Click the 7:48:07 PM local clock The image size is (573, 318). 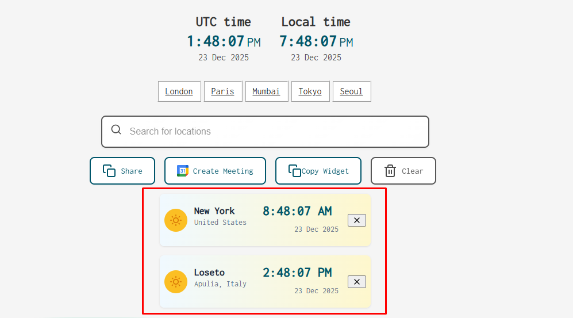click(x=316, y=41)
